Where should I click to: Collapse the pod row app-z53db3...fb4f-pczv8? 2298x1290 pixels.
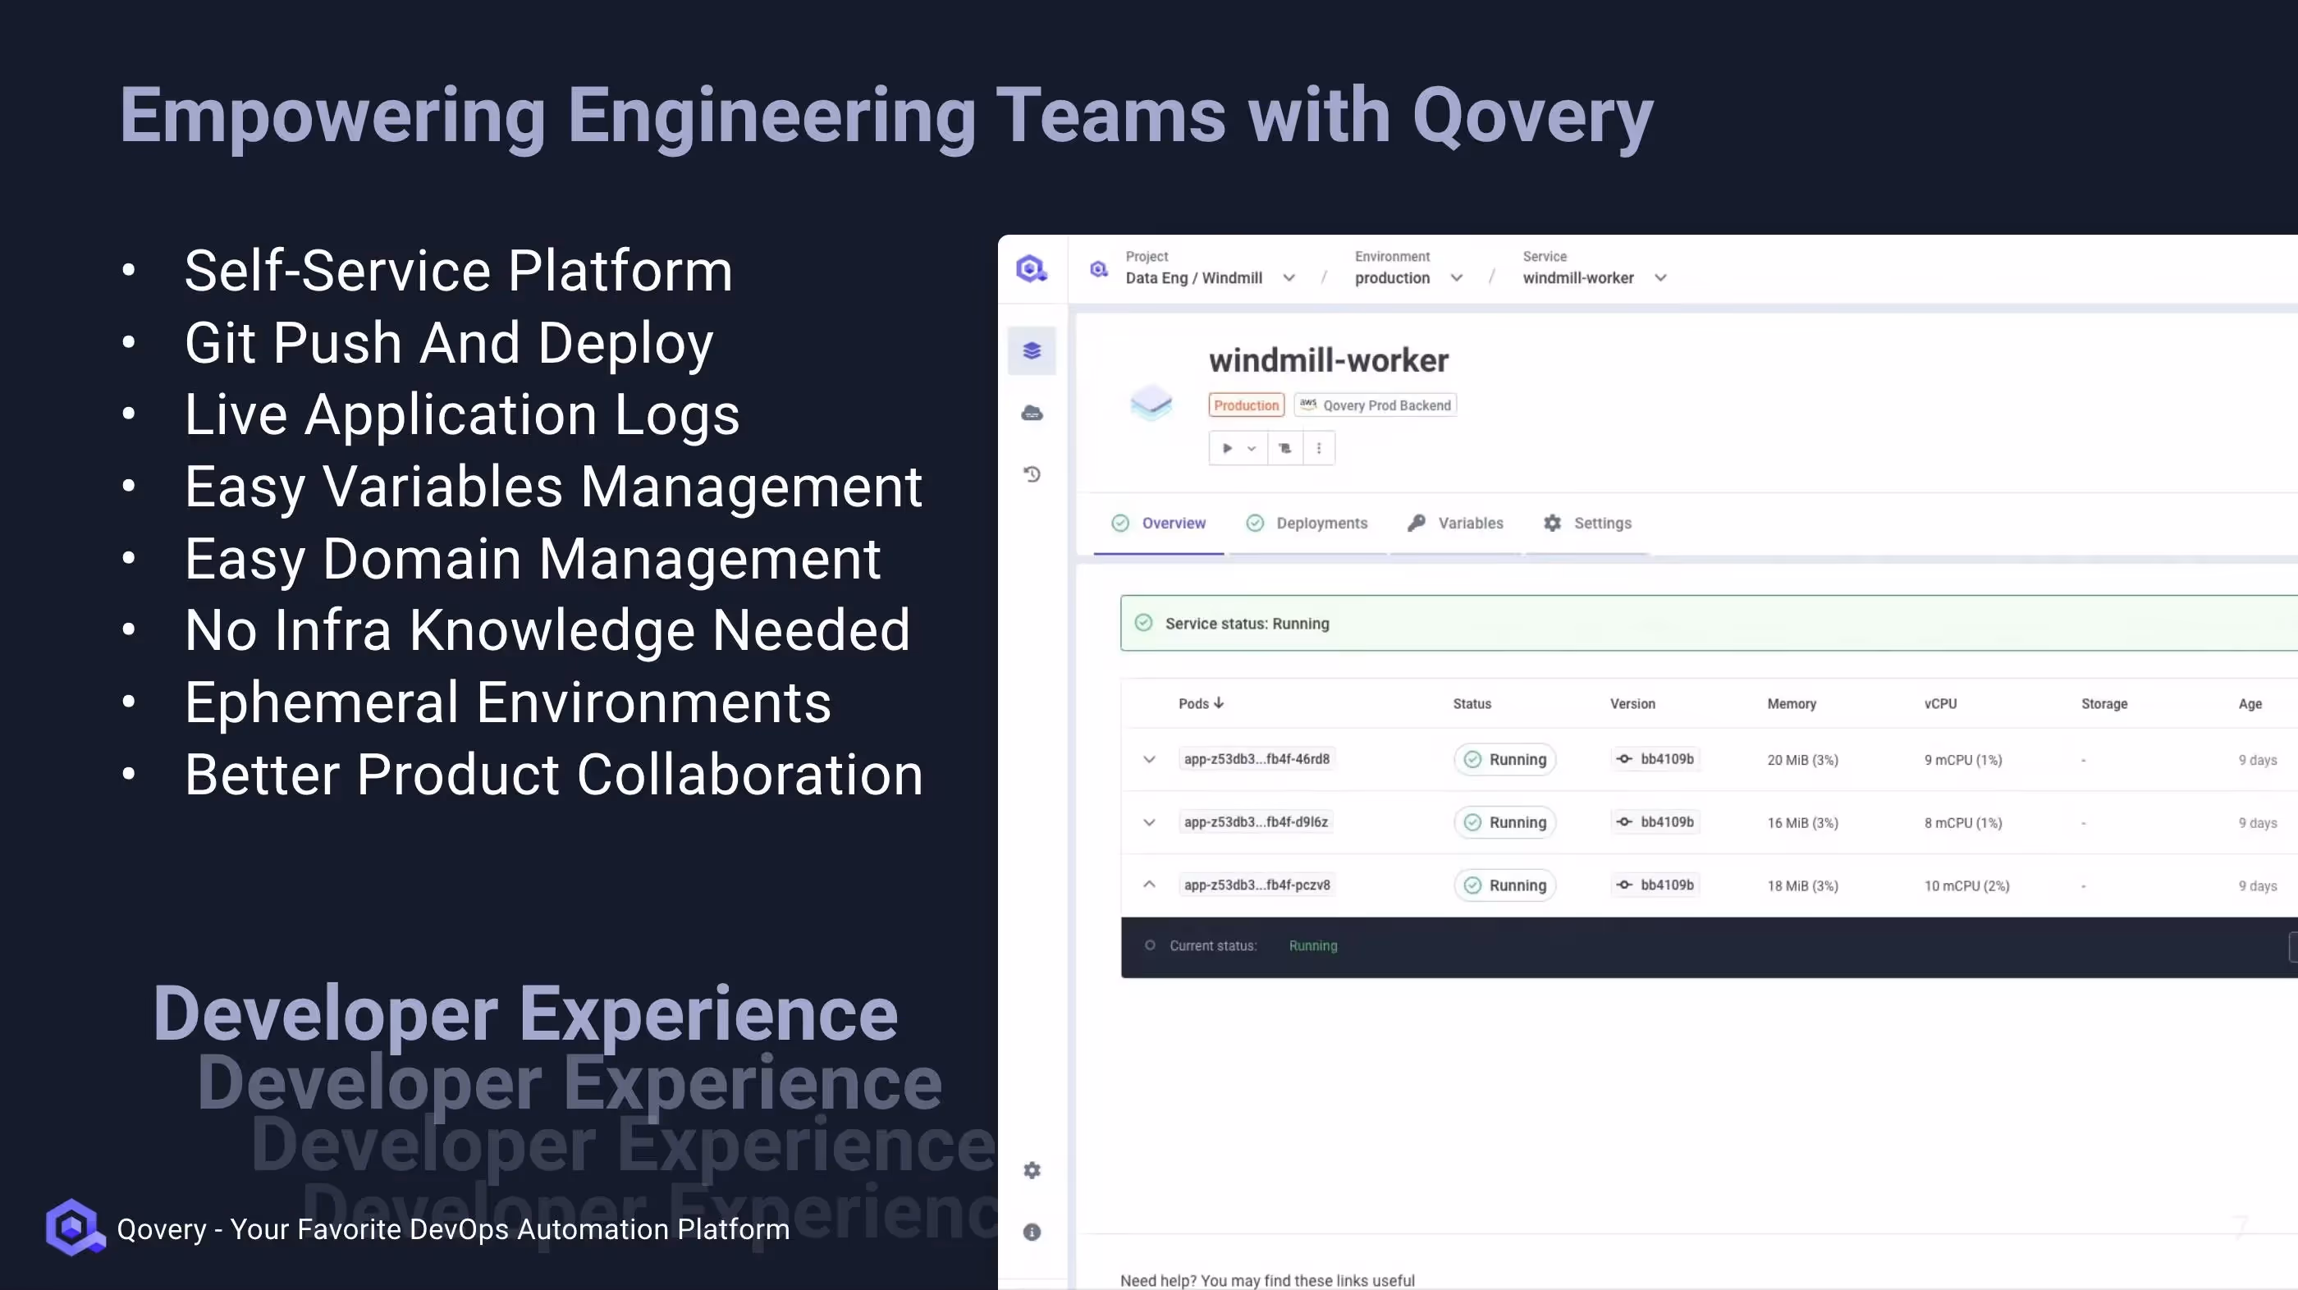pos(1148,884)
